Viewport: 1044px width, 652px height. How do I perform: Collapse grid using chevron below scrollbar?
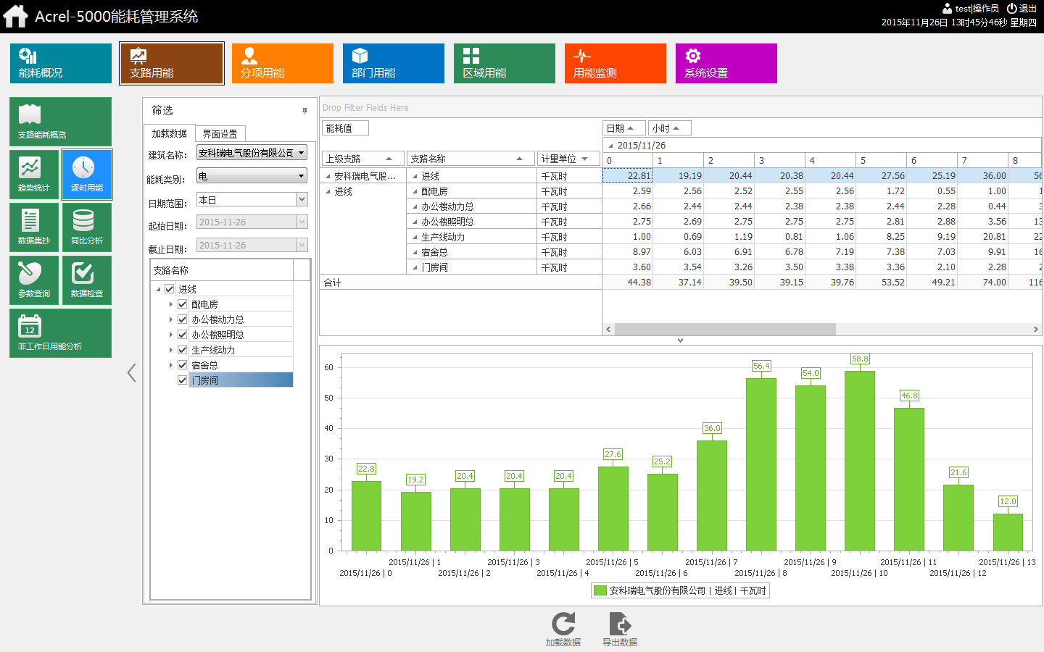coord(680,340)
